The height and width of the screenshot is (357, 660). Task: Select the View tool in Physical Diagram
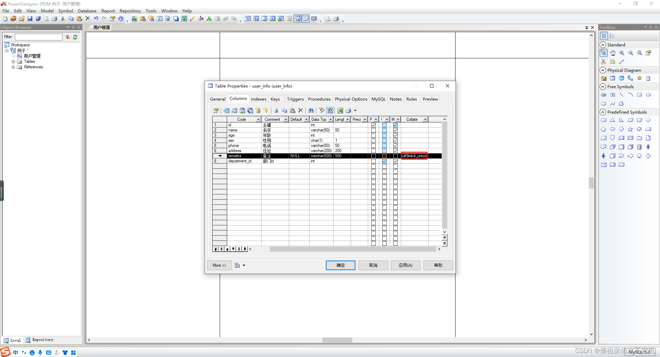(x=621, y=78)
